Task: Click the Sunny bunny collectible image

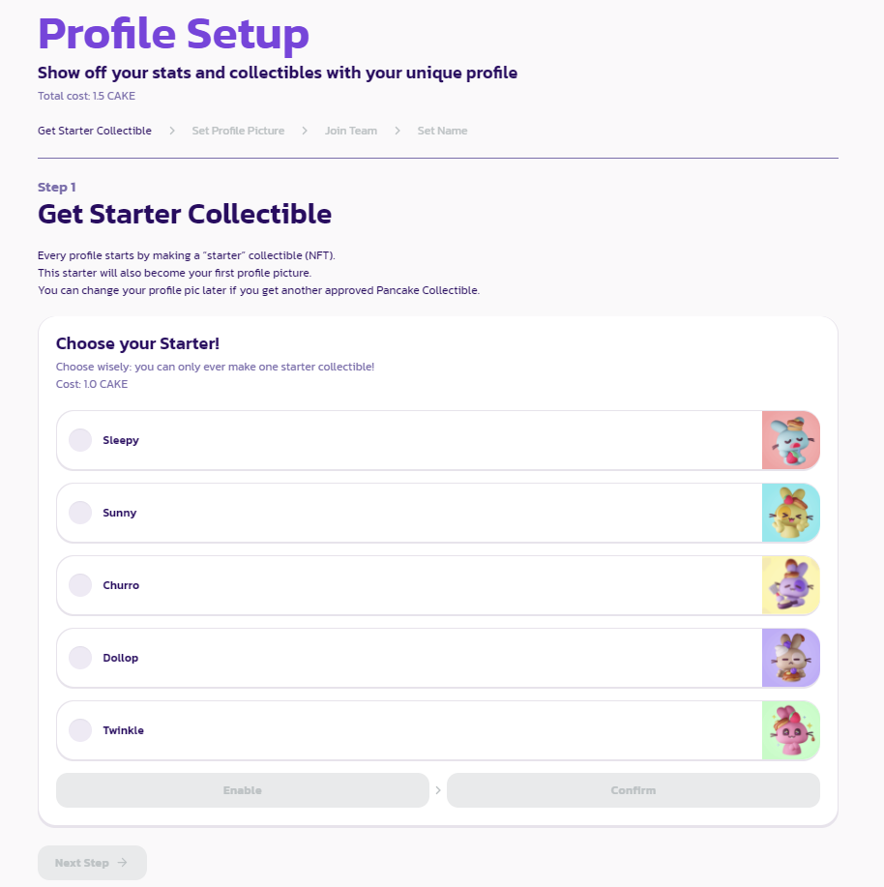Action: point(790,513)
